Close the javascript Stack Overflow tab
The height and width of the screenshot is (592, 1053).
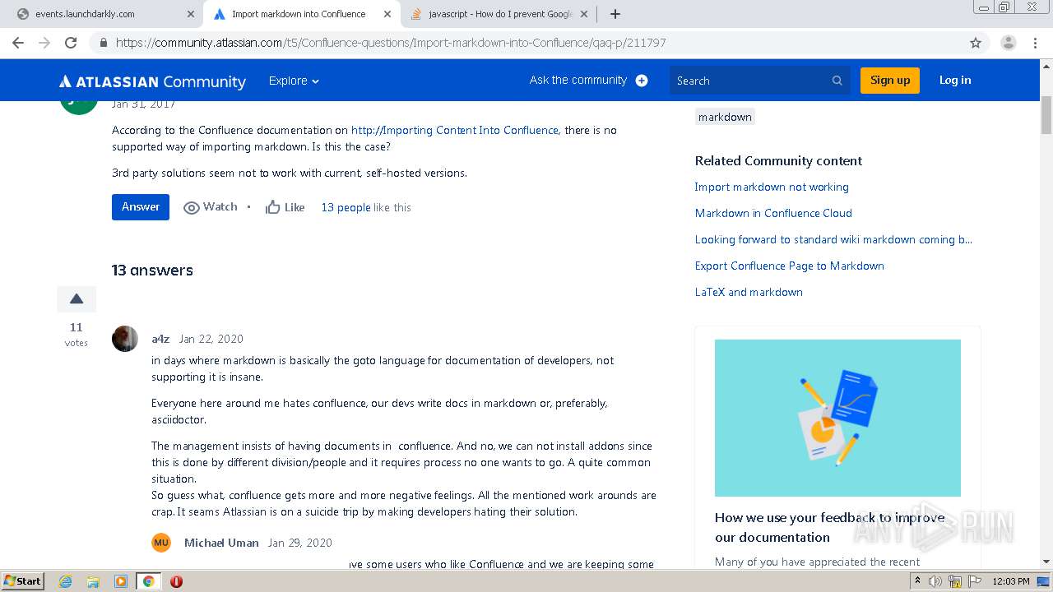pyautogui.click(x=584, y=14)
